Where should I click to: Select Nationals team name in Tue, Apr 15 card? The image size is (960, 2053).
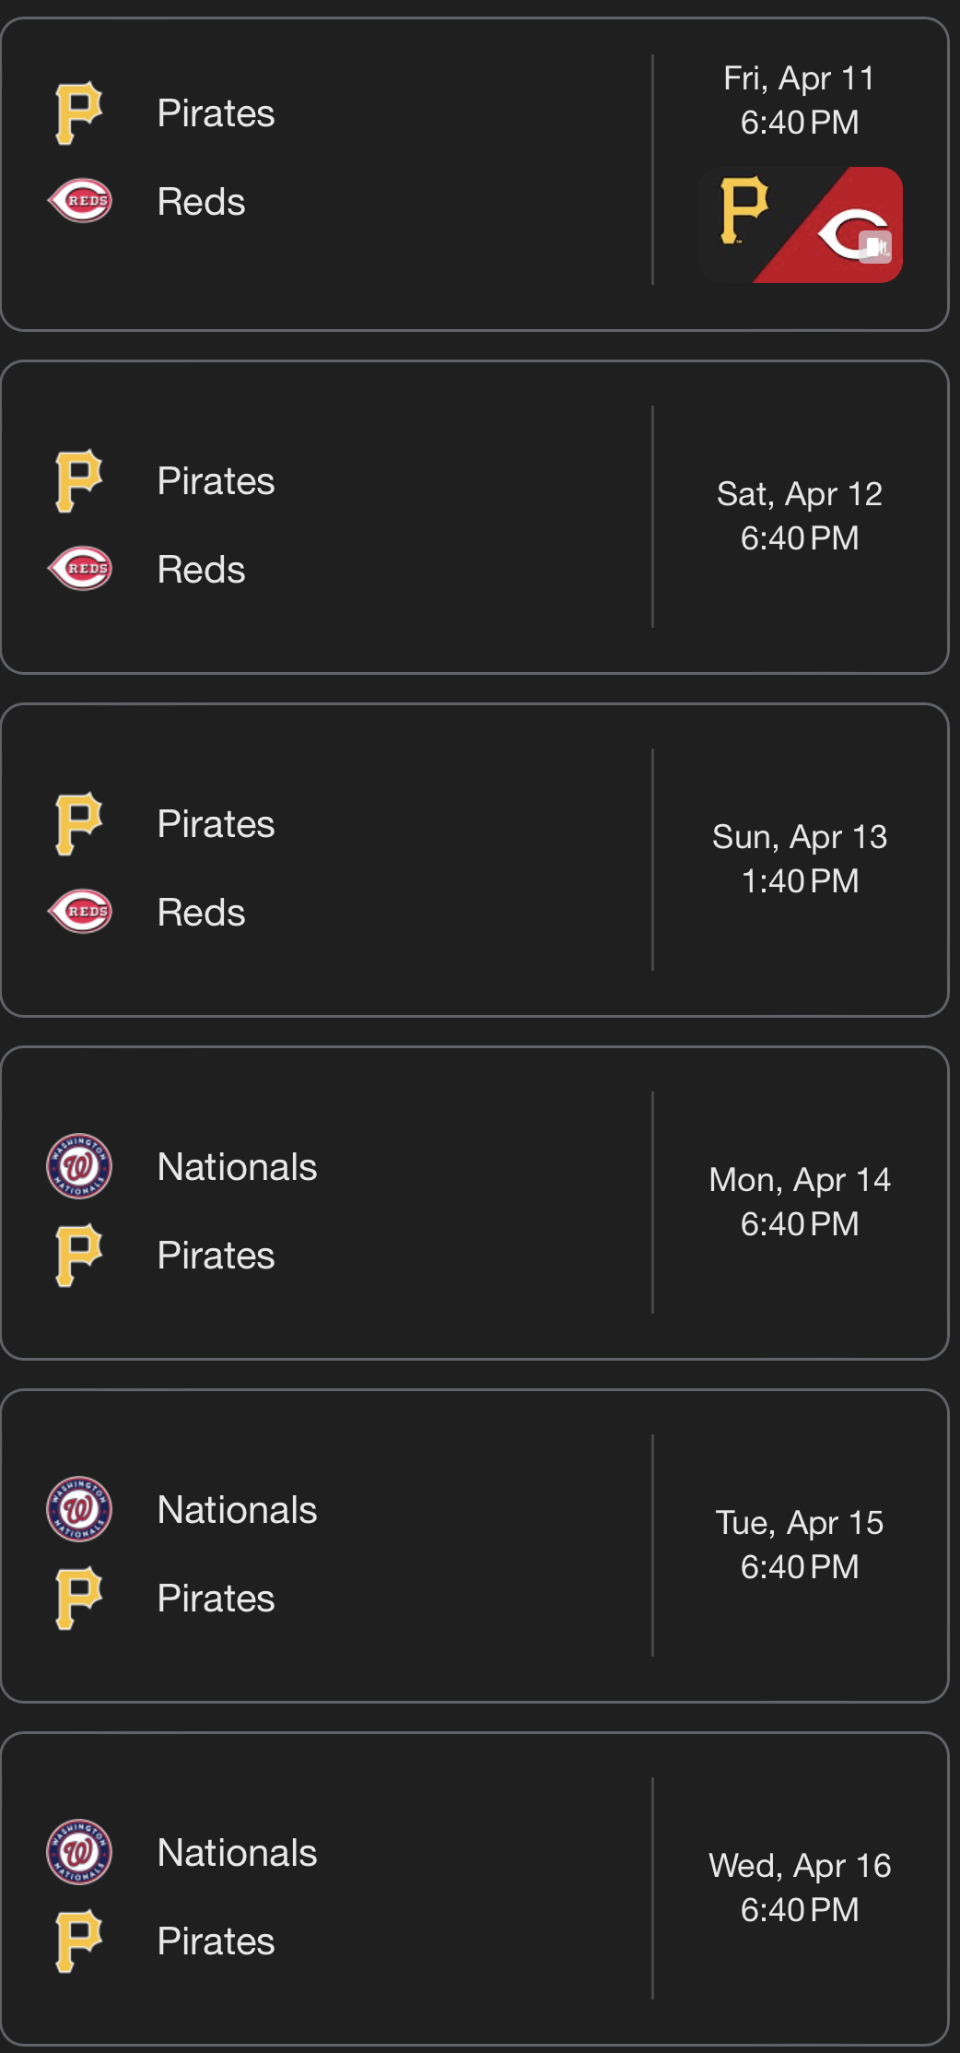click(x=238, y=1510)
